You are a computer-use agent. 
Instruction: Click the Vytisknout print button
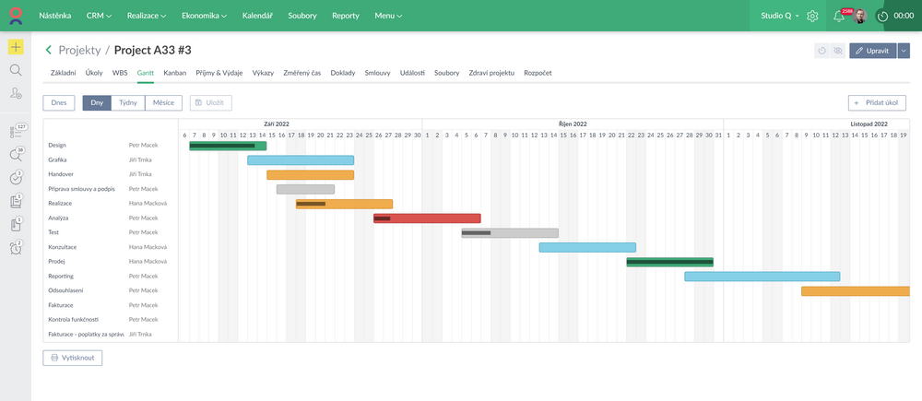[x=72, y=358]
